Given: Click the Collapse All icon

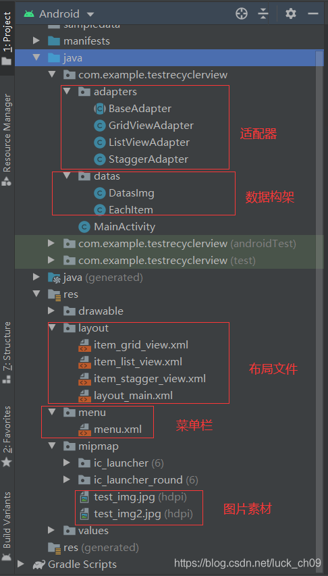Looking at the screenshot, I should pos(263,14).
